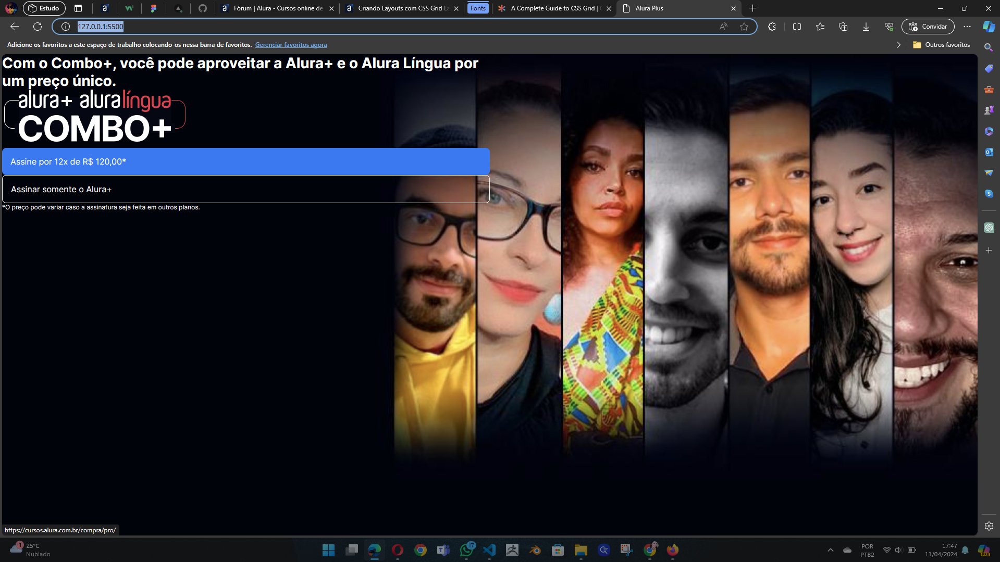Screen dimensions: 1000x562
Task: Open the Copilot sidebar icon
Action: [989, 27]
